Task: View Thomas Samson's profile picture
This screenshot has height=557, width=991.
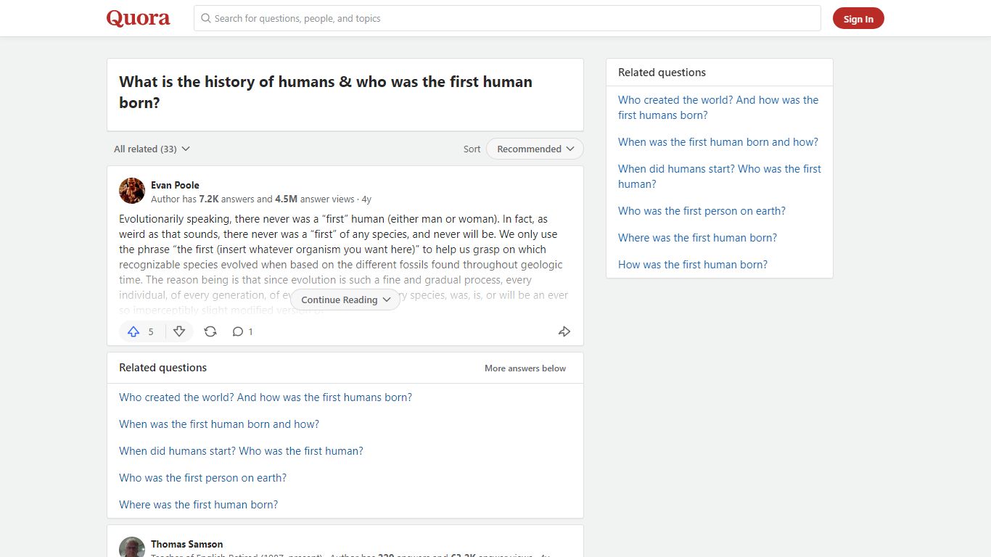Action: pos(132,548)
